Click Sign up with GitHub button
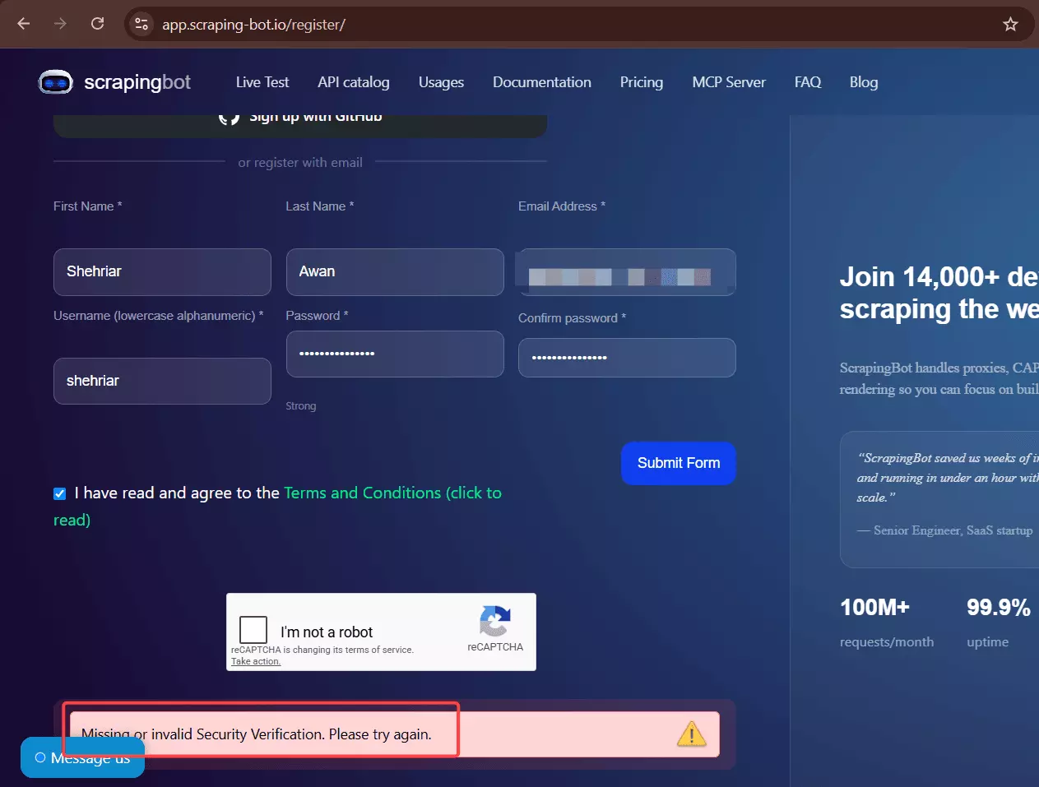1039x787 pixels. [x=300, y=125]
